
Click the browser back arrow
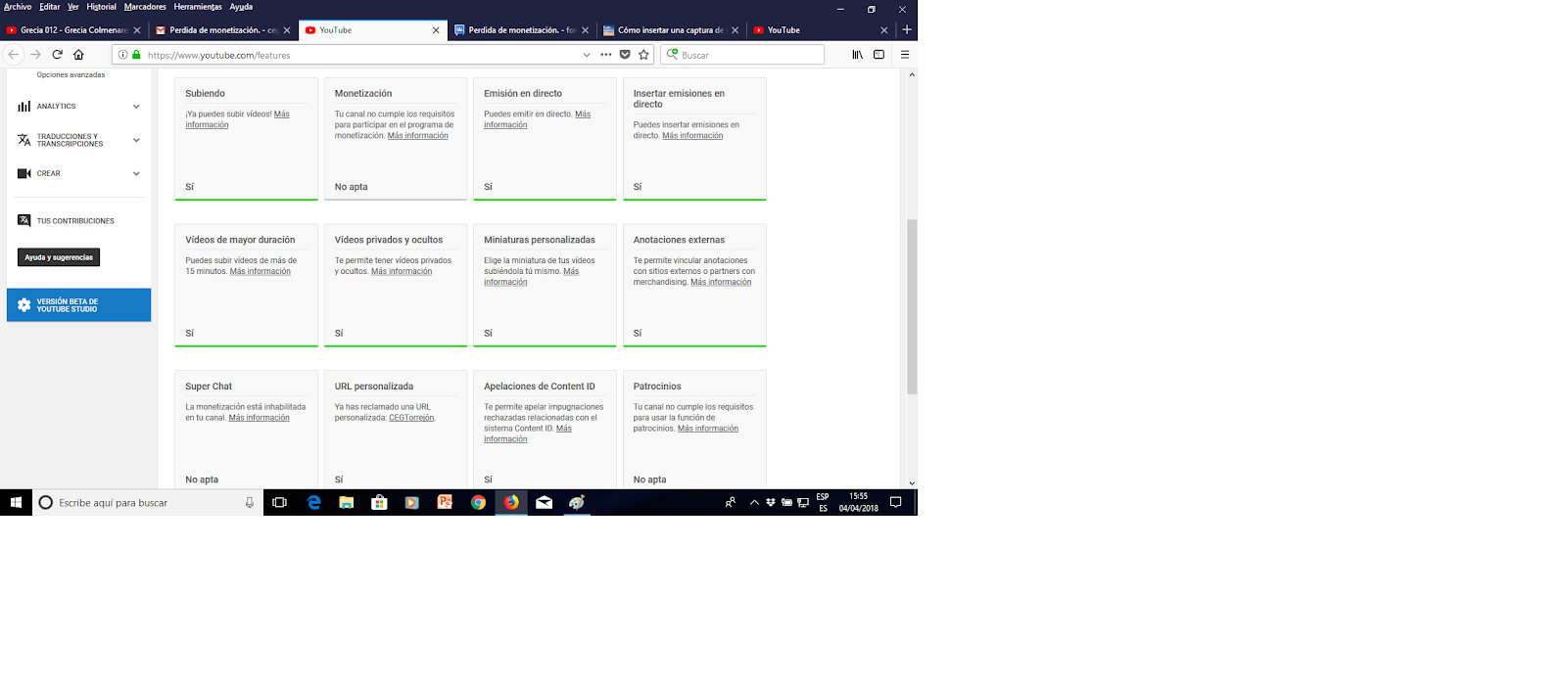(x=14, y=55)
